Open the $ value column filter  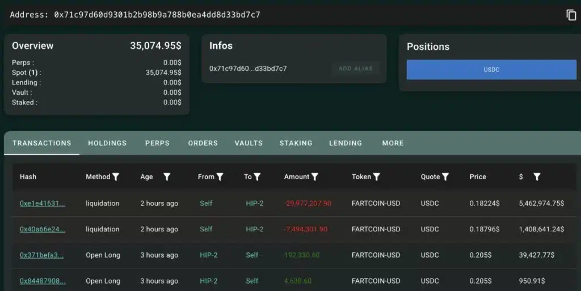click(x=537, y=177)
